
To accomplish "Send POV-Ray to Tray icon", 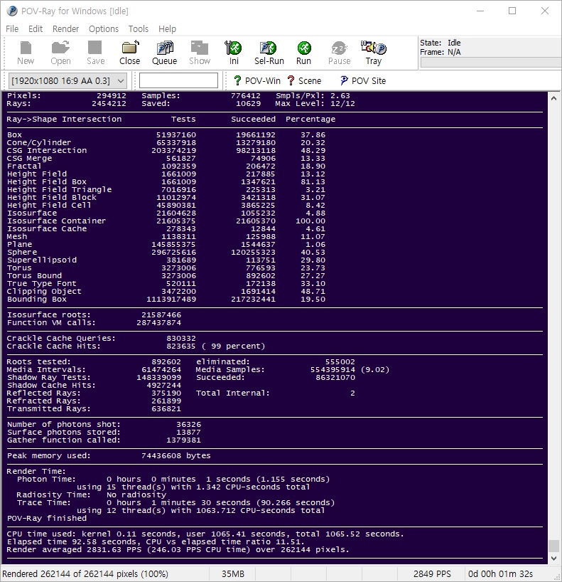I will [373, 53].
